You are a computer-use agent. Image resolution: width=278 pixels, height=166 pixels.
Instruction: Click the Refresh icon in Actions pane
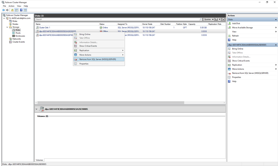click(230, 36)
